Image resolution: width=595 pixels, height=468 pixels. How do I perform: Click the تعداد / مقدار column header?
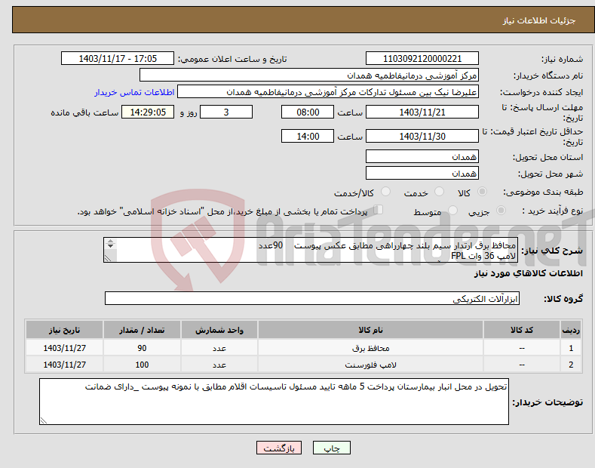pyautogui.click(x=142, y=330)
